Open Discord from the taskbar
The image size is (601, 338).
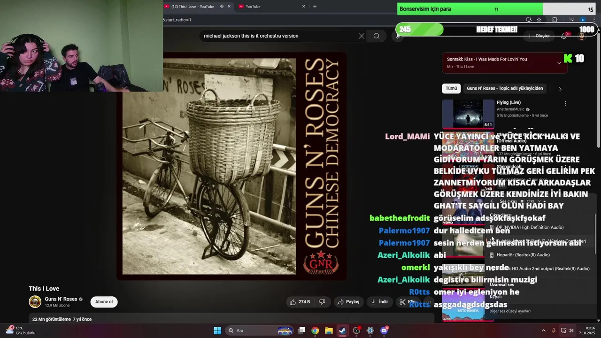coord(384,330)
